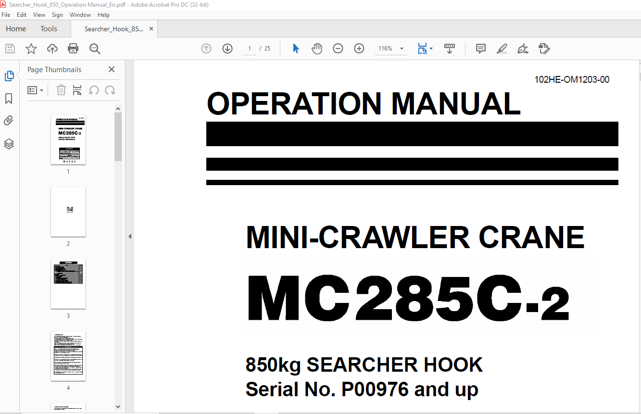Zoom out with the minus button

[x=338, y=49]
